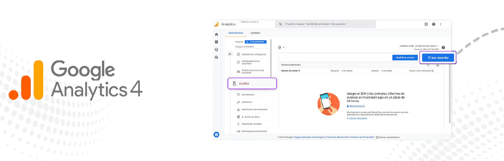
Task: Open Definiciones personalizadas in admin menu
Action: [255, 109]
